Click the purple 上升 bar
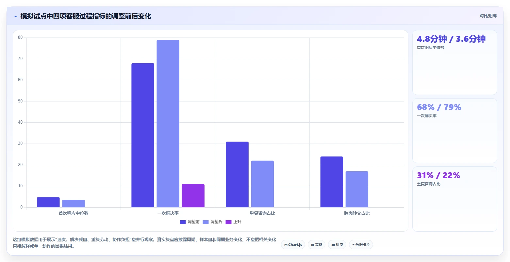The height and width of the screenshot is (262, 510). (x=193, y=196)
